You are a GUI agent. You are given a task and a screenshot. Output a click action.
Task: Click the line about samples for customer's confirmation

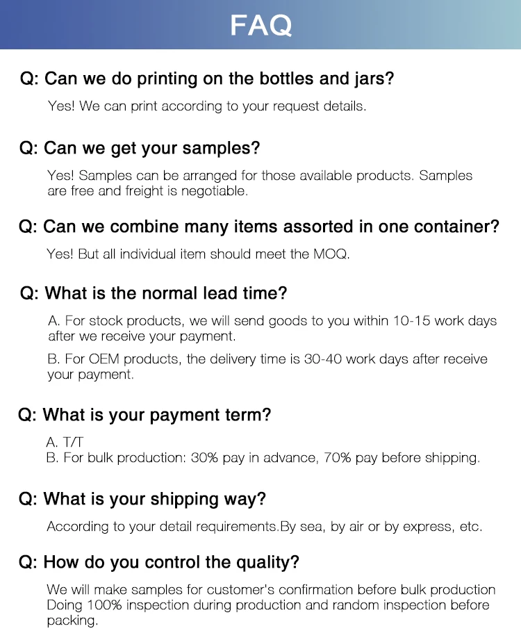[271, 589]
